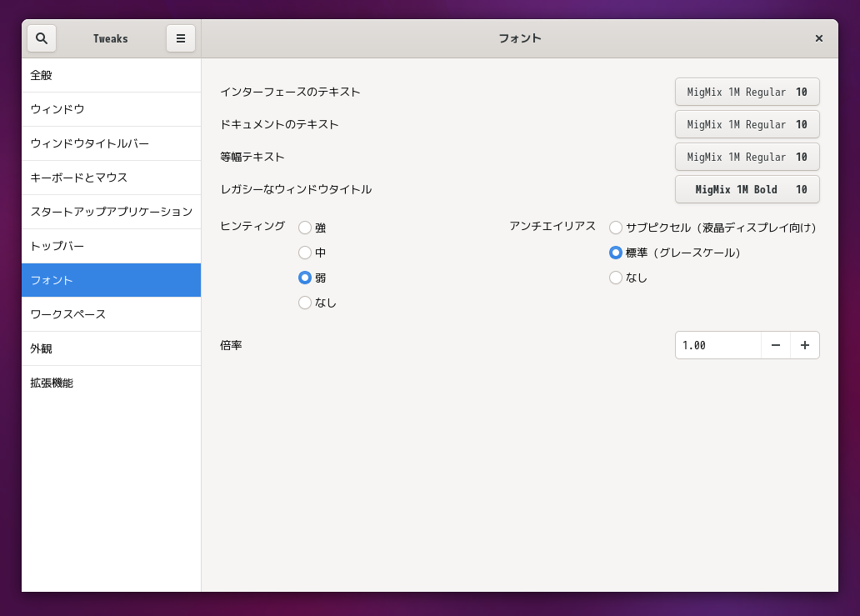Choose 標準 (グレースケール) antialiasing option

(616, 253)
